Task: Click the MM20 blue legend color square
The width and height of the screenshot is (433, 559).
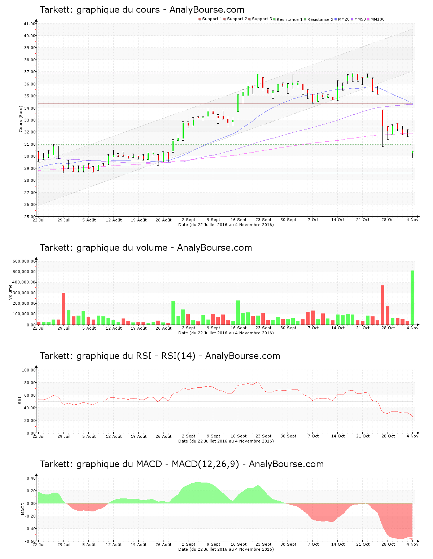Action: 336,19
